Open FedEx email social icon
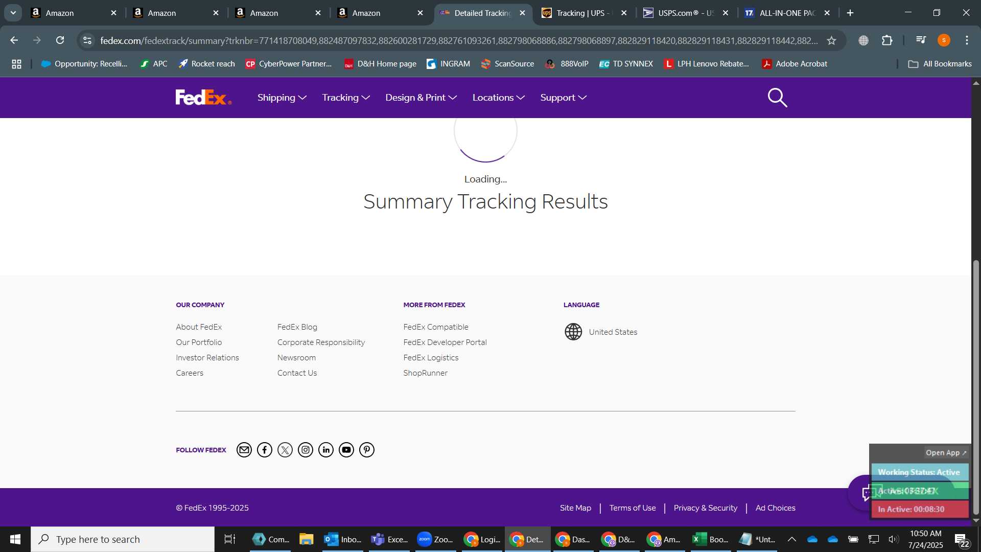981x552 pixels. pos(244,450)
